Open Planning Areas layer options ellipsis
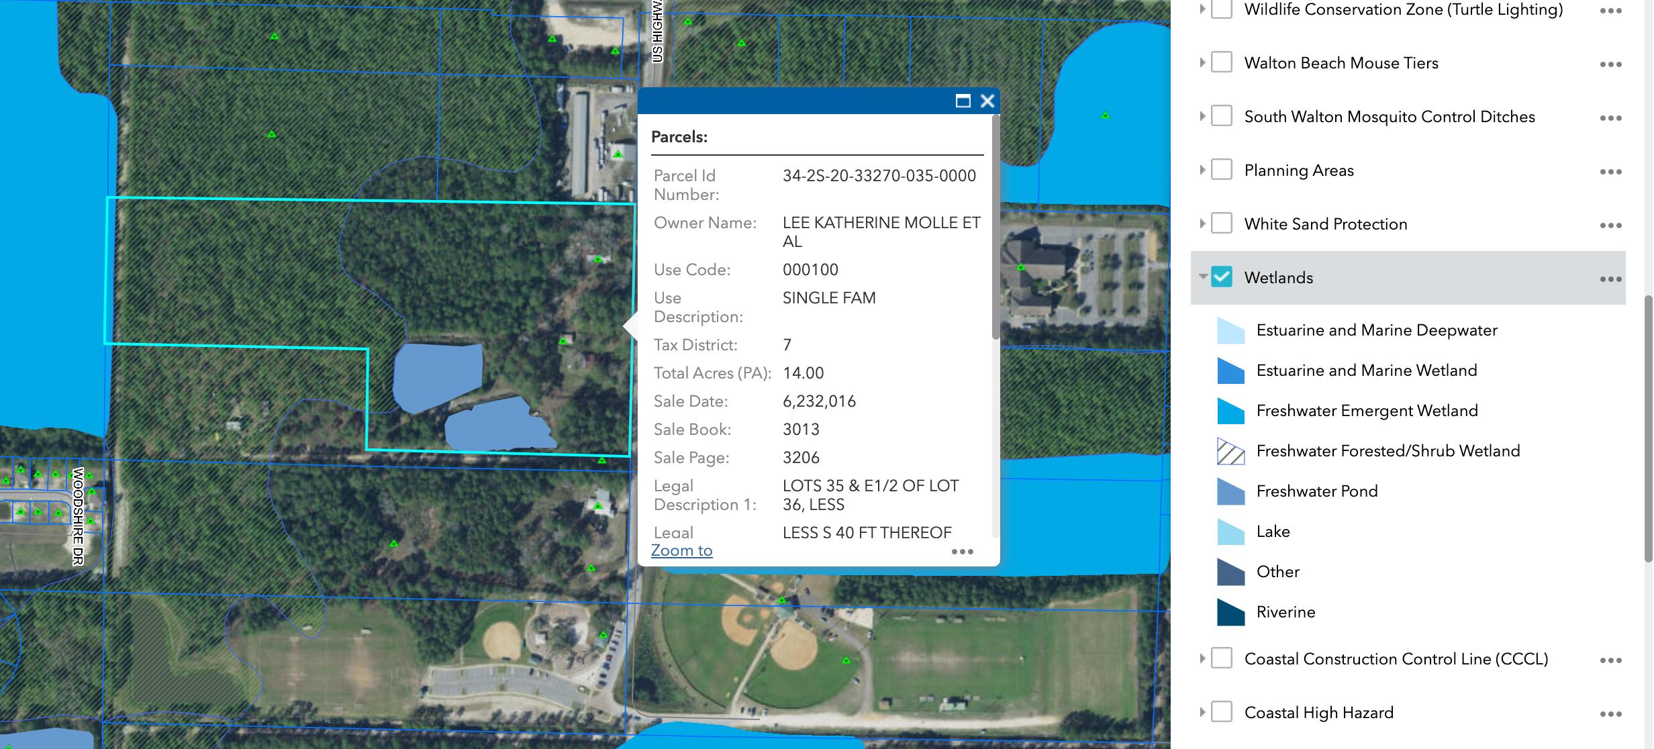 1610,172
